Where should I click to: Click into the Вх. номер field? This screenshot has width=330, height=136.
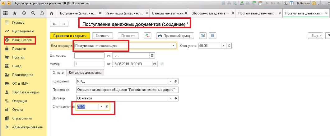point(90,55)
